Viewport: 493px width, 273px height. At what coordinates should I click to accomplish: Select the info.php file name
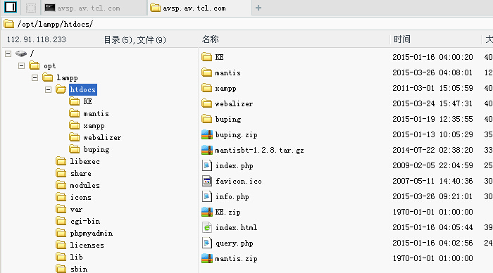232,197
